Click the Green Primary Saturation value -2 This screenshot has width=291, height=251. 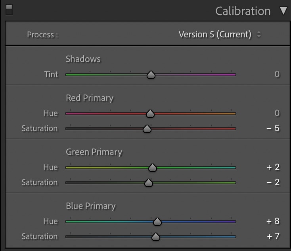point(273,182)
